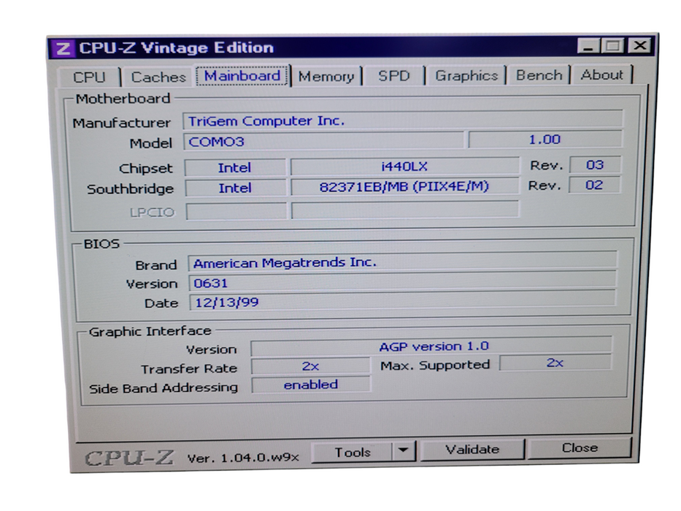
Task: Click the Transfer Rate 2x value
Action: point(310,366)
